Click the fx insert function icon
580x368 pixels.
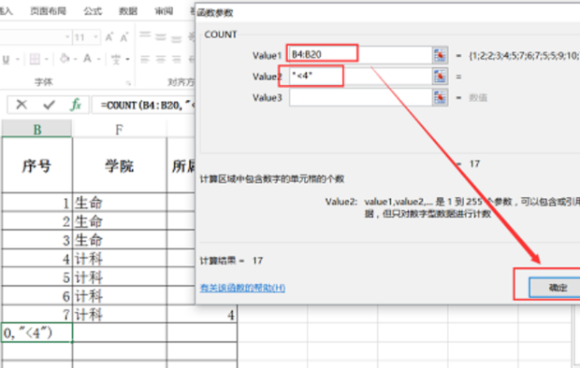coord(76,105)
